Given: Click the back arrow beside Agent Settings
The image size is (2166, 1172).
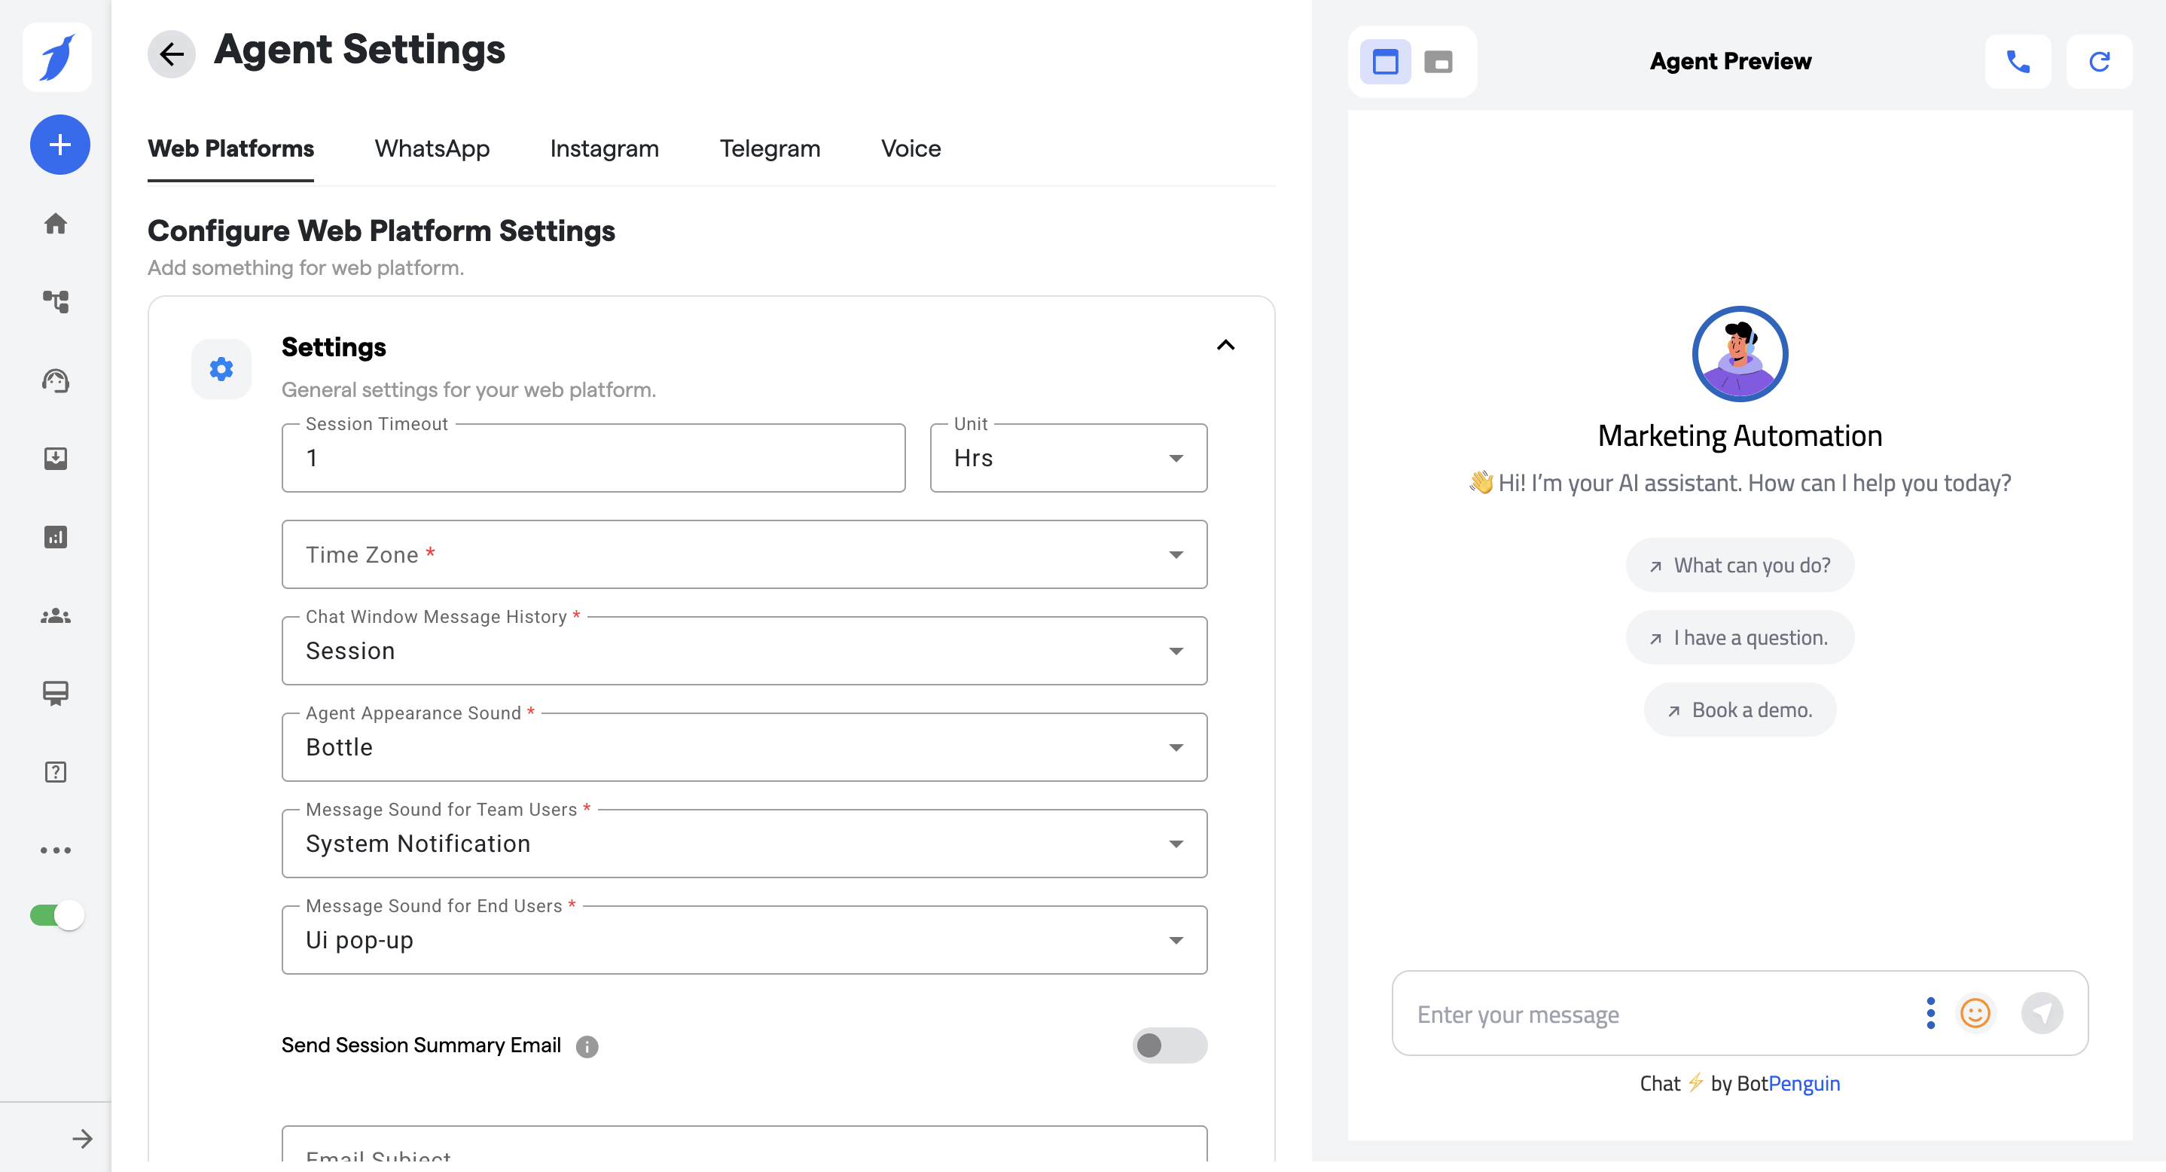Looking at the screenshot, I should (172, 55).
